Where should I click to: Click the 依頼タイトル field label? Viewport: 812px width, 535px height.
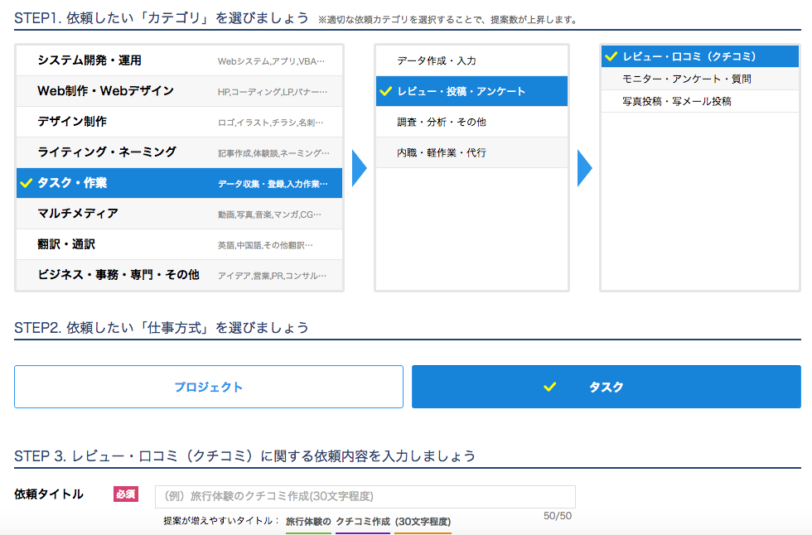pos(49,494)
